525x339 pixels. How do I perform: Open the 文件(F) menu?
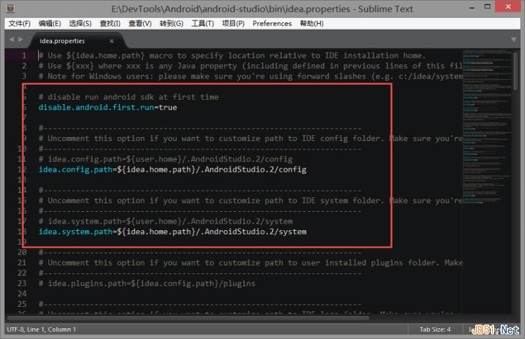(20, 24)
